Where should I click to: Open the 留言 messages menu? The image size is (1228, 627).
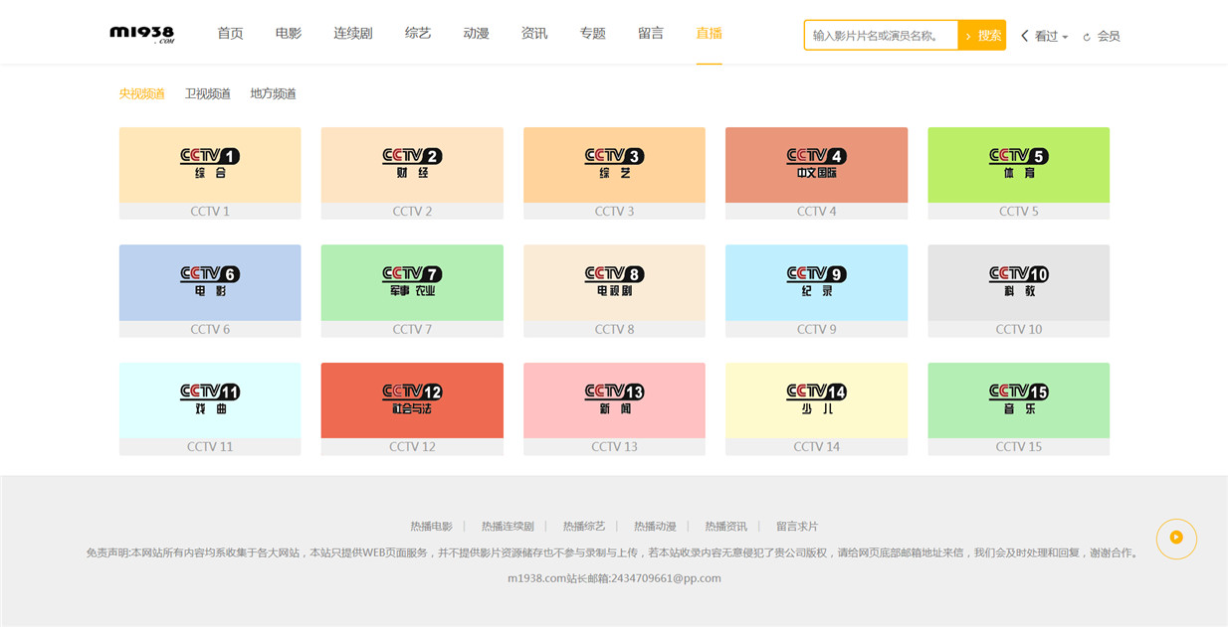pos(651,33)
